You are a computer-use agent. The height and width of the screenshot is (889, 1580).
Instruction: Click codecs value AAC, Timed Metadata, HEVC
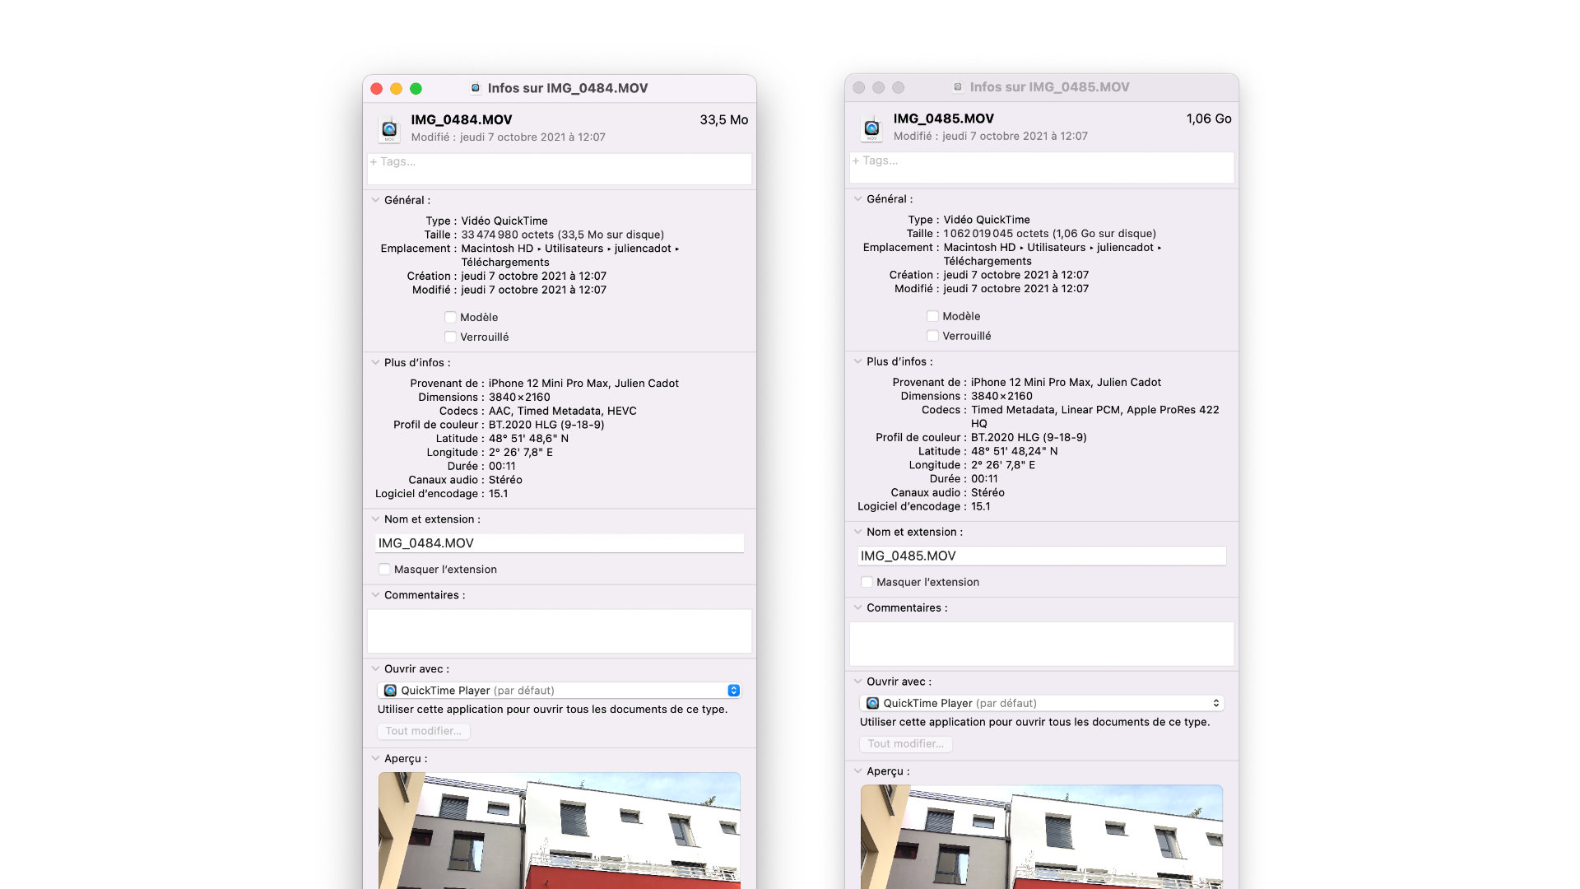pos(563,412)
